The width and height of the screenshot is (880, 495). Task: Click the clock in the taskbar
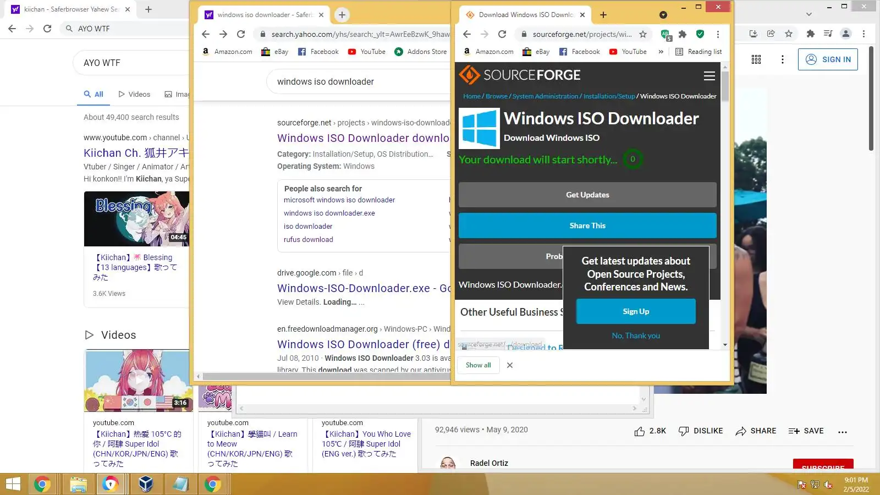tap(856, 485)
